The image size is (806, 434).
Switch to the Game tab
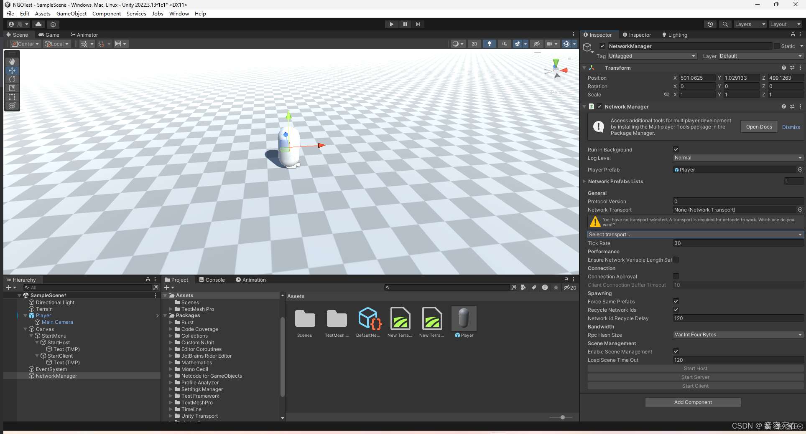(49, 35)
